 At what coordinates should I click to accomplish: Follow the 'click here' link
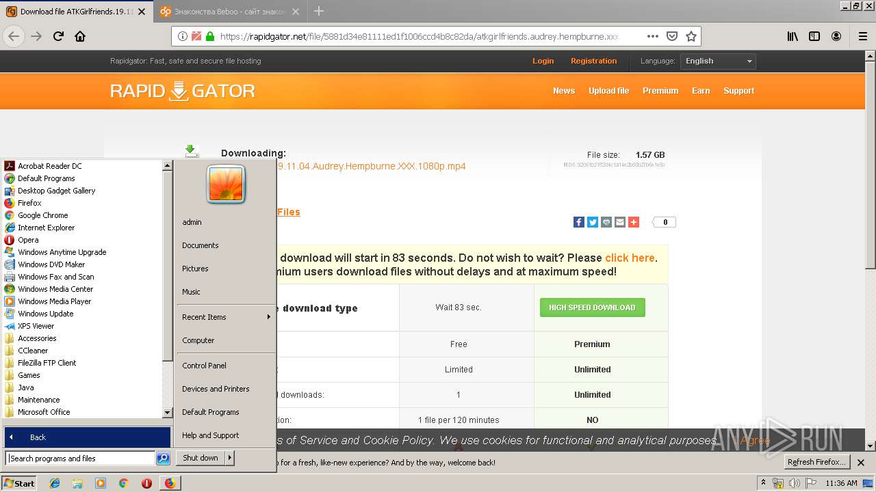click(x=630, y=258)
